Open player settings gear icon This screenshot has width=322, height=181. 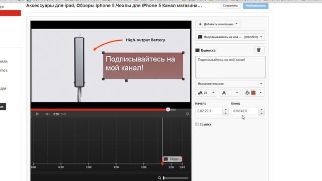click(188, 114)
